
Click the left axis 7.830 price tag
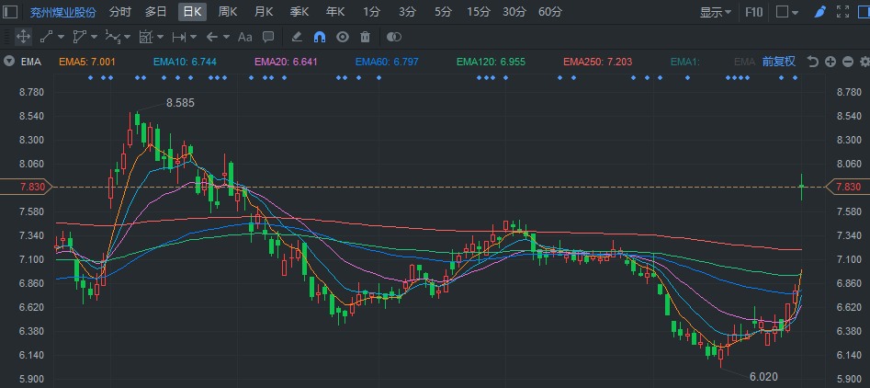[27, 187]
